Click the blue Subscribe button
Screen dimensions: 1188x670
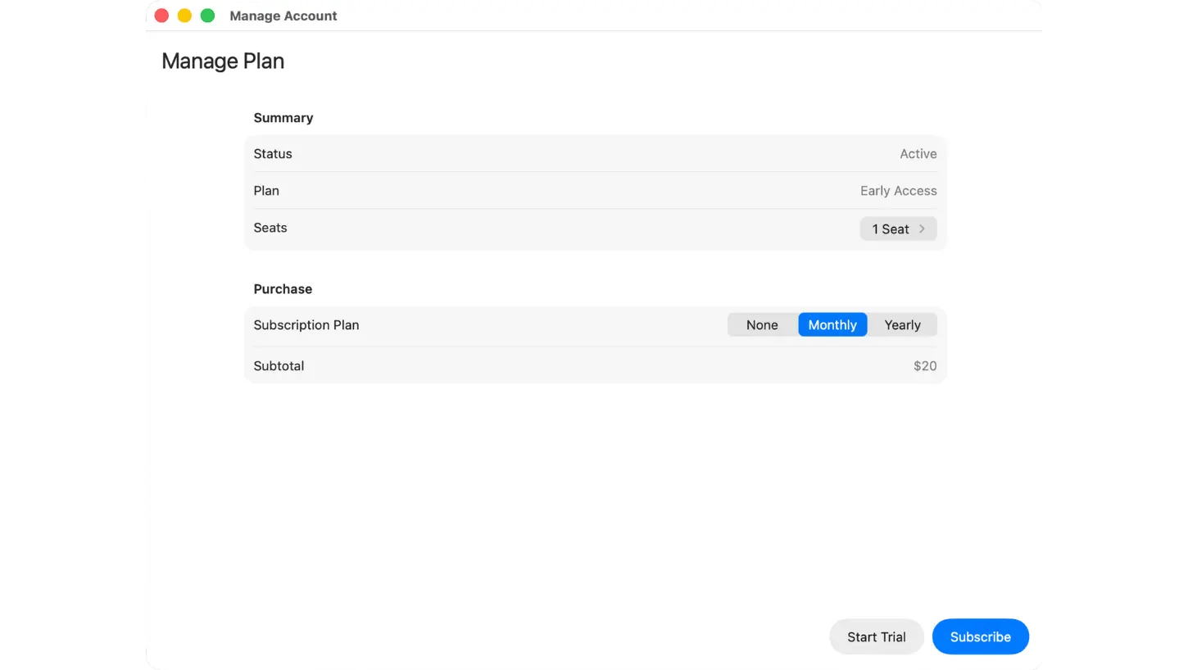click(981, 636)
